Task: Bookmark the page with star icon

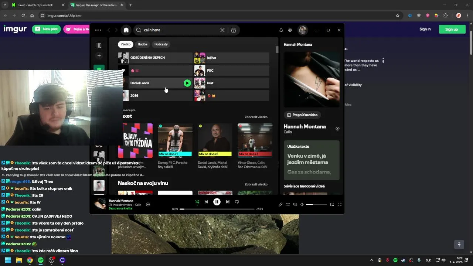Action: (398, 16)
